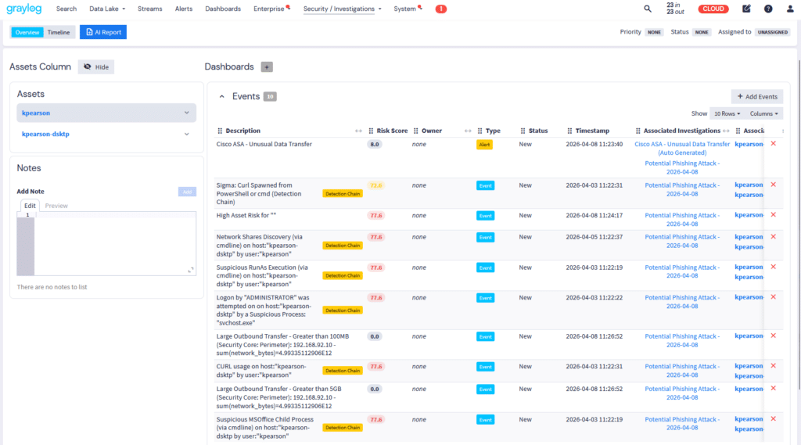Click the plus icon next to Dashboards
This screenshot has width=801, height=445.
(x=267, y=67)
